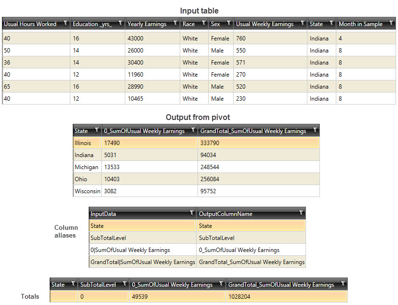Select 0|SumOfUsual Weekly Earnings alias input
Image resolution: width=398 pixels, height=305 pixels.
[x=142, y=250]
